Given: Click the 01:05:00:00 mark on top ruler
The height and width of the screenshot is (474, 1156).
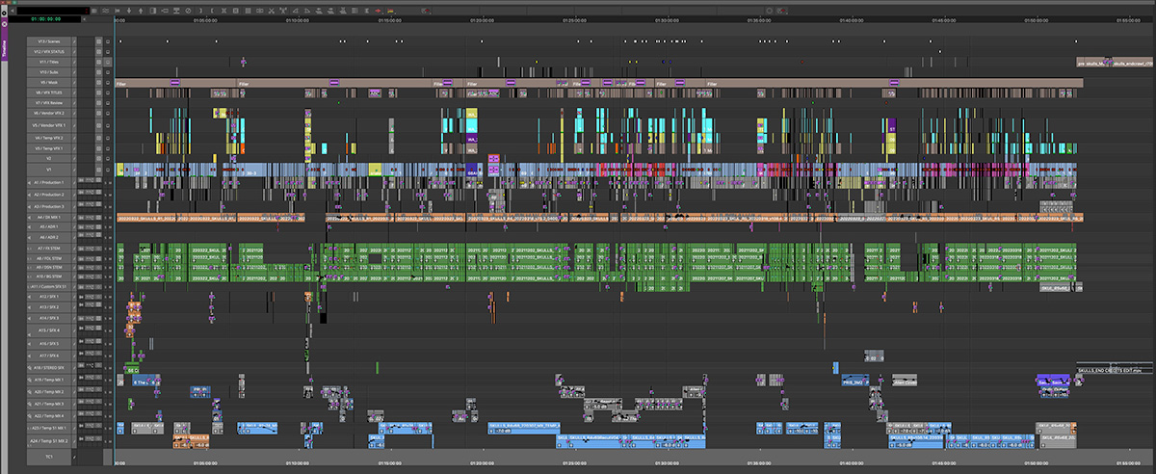Looking at the screenshot, I should (205, 19).
